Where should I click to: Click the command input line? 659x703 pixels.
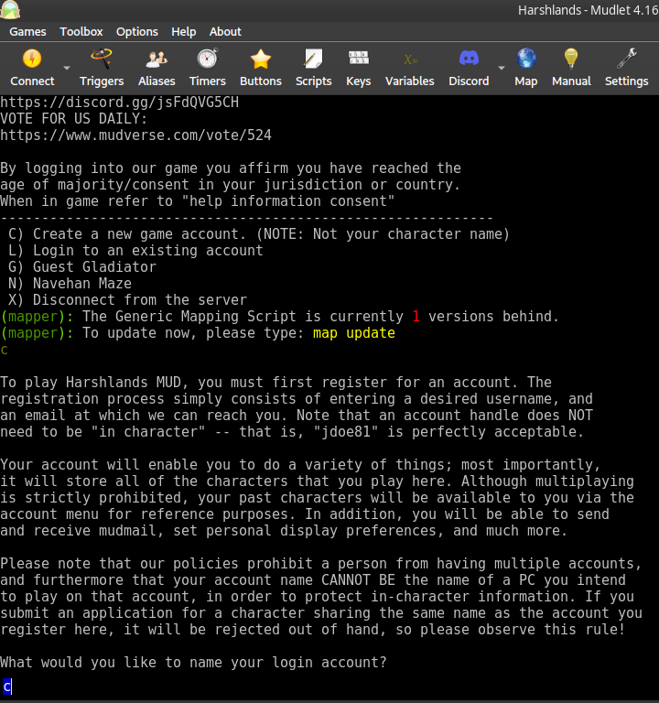(x=329, y=686)
